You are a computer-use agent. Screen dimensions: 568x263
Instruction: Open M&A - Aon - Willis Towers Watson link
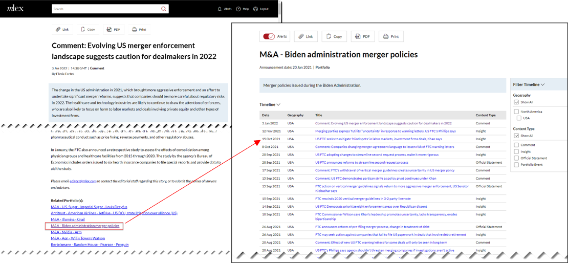[x=78, y=238]
